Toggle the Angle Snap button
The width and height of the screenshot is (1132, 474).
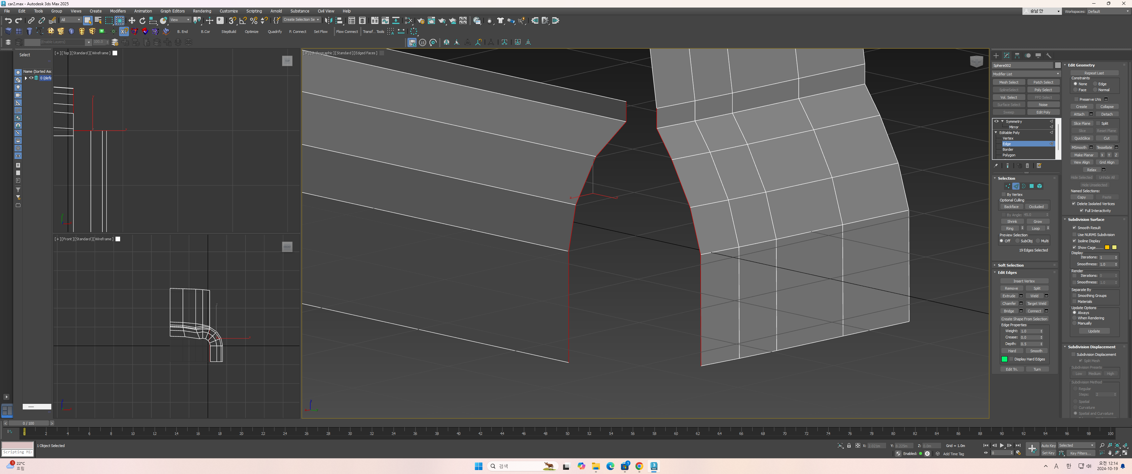click(243, 21)
